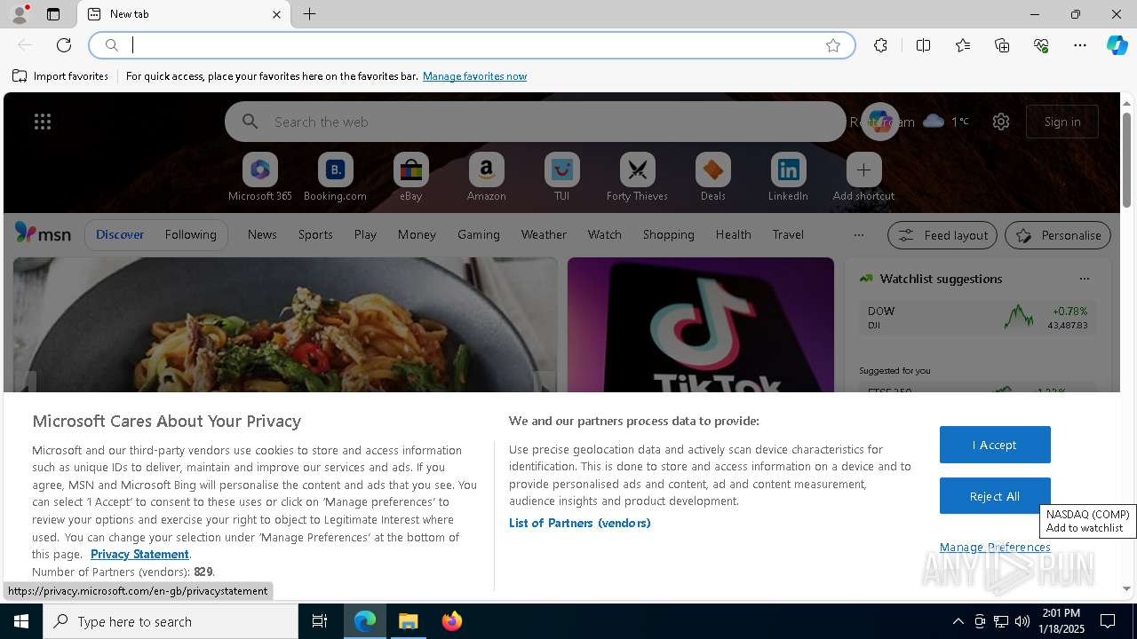Open the tab actions menu icon
The width and height of the screenshot is (1137, 639).
click(x=53, y=14)
